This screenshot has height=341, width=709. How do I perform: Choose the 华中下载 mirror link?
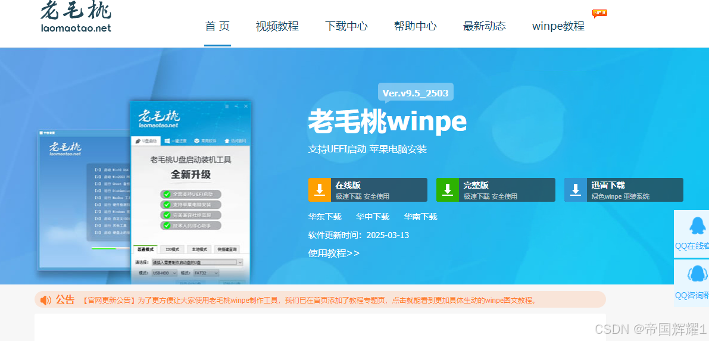pos(373,217)
